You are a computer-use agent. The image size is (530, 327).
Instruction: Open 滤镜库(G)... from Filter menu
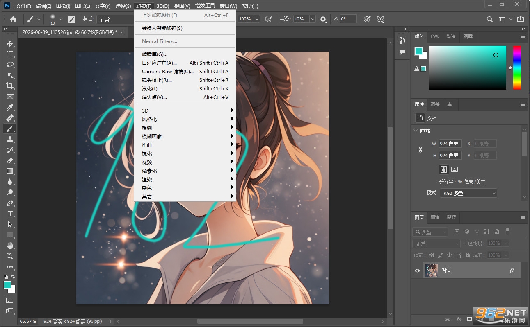coord(185,54)
